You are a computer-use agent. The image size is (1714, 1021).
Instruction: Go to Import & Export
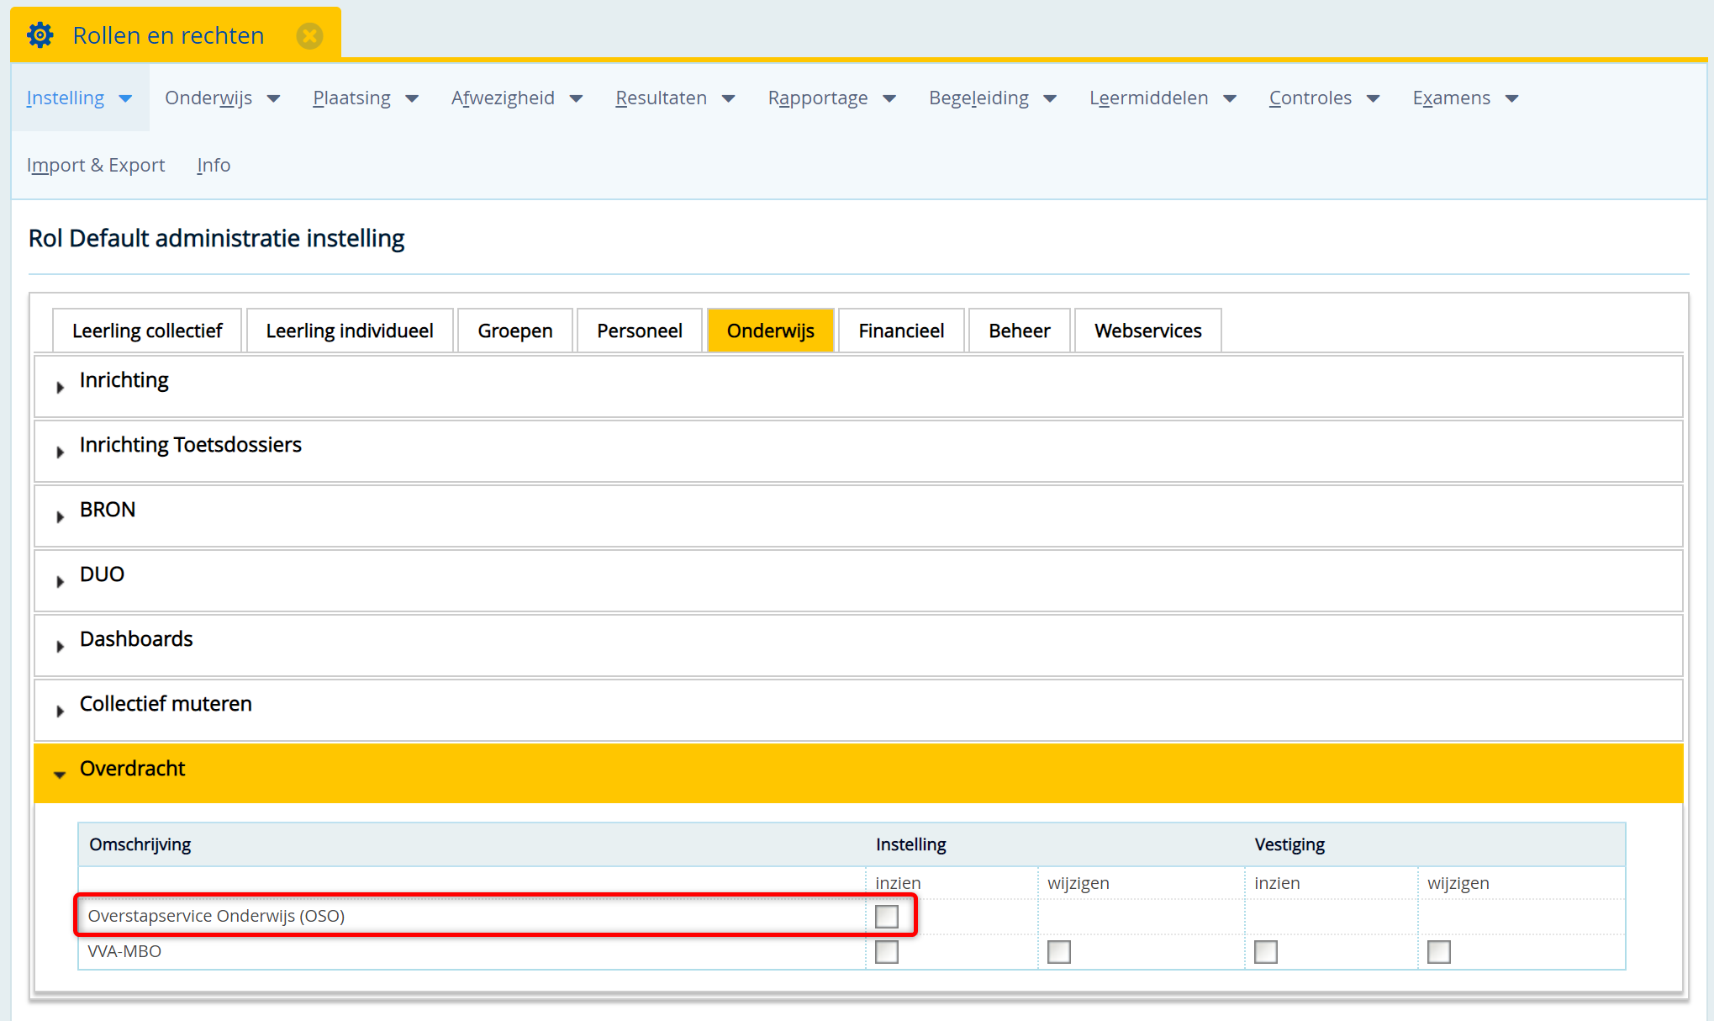tap(96, 165)
